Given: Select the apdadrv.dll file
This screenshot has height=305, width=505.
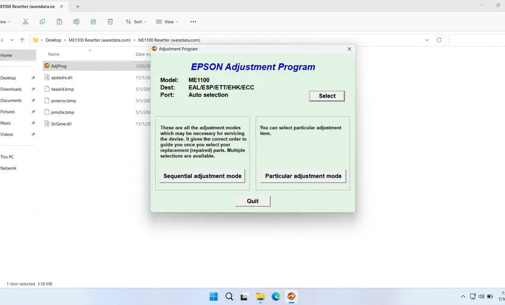Looking at the screenshot, I should click(x=62, y=78).
